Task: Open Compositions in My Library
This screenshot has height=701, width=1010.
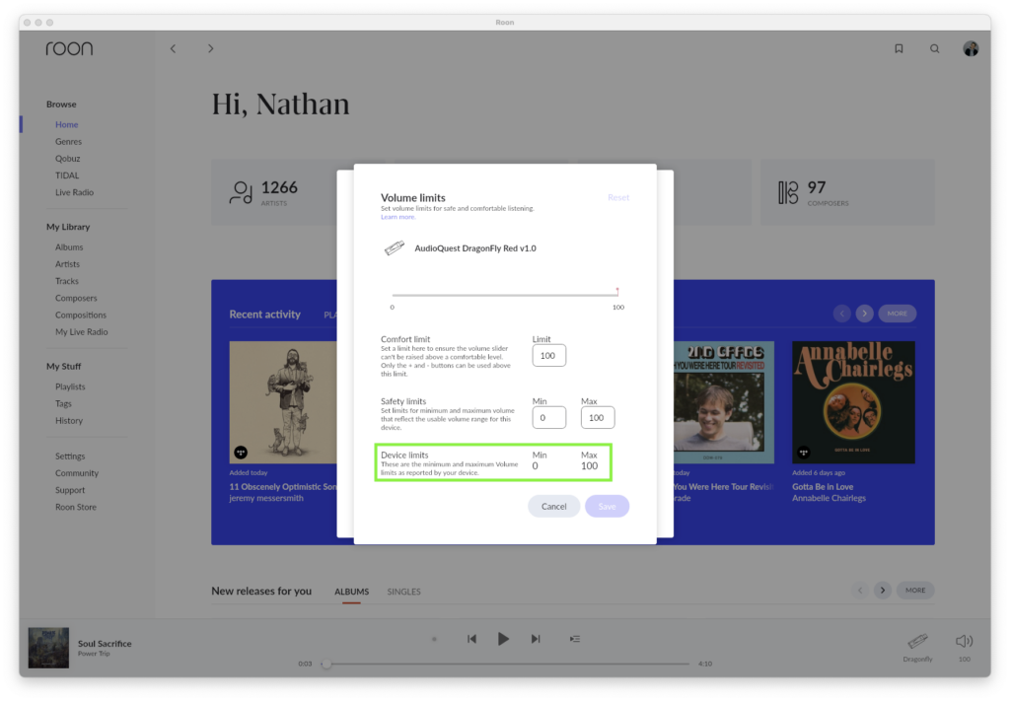Action: point(81,315)
